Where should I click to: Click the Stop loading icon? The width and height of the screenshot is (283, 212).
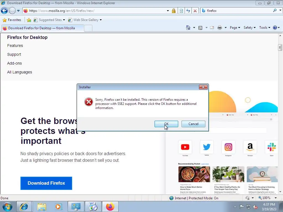195,11
